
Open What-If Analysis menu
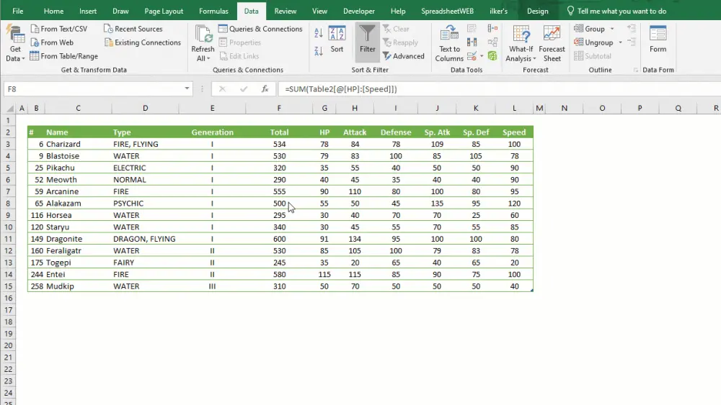521,44
